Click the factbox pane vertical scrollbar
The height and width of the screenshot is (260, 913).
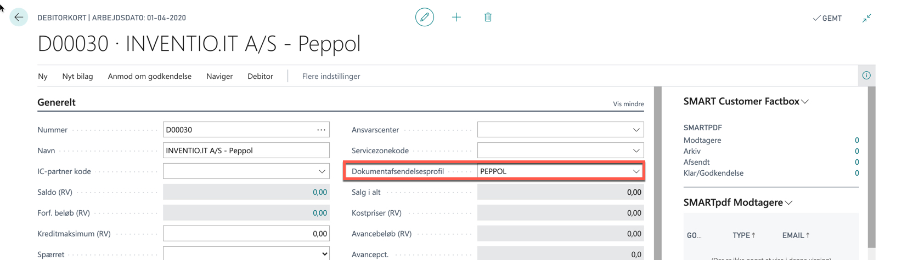click(x=872, y=167)
